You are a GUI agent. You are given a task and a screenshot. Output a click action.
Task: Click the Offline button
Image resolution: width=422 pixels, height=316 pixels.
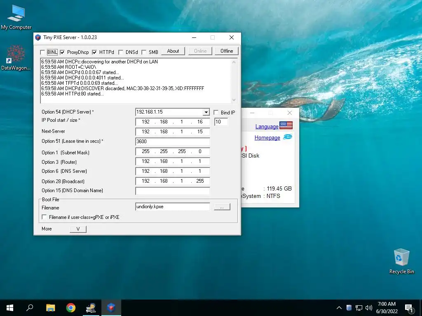click(227, 51)
